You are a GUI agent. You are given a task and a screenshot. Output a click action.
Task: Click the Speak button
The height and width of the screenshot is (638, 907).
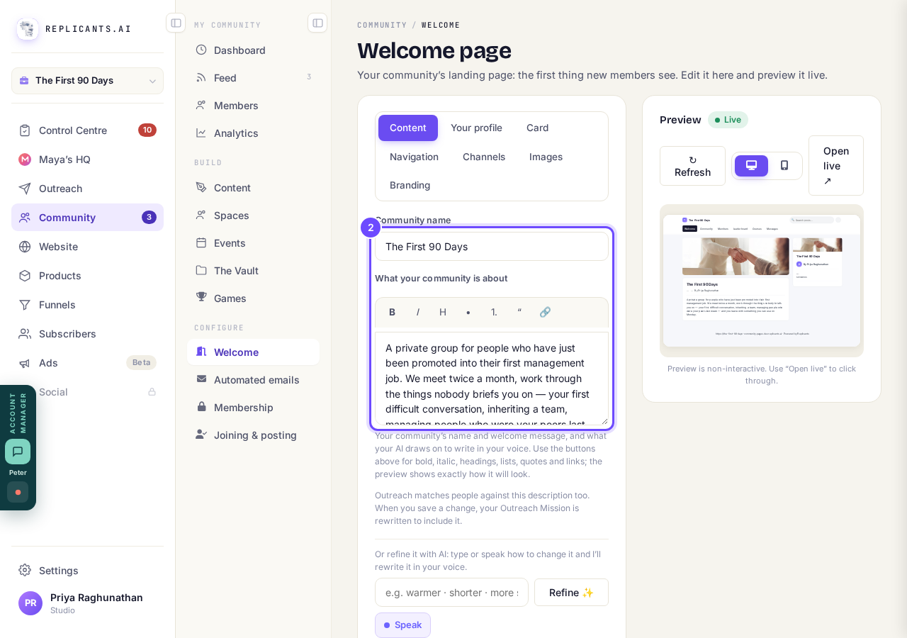402,625
